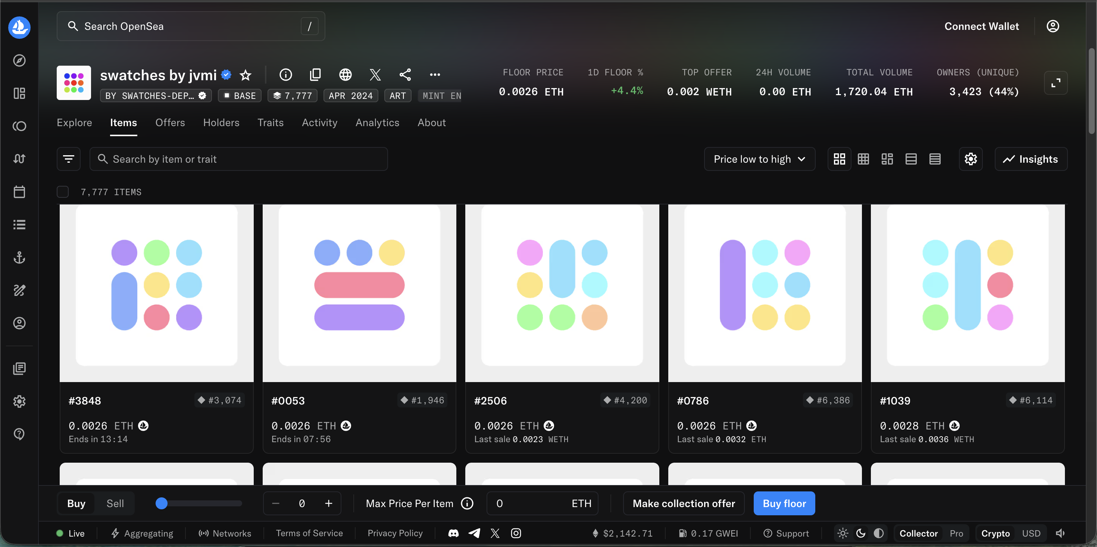The width and height of the screenshot is (1097, 547).
Task: Favorite the collection with the star icon
Action: point(245,75)
